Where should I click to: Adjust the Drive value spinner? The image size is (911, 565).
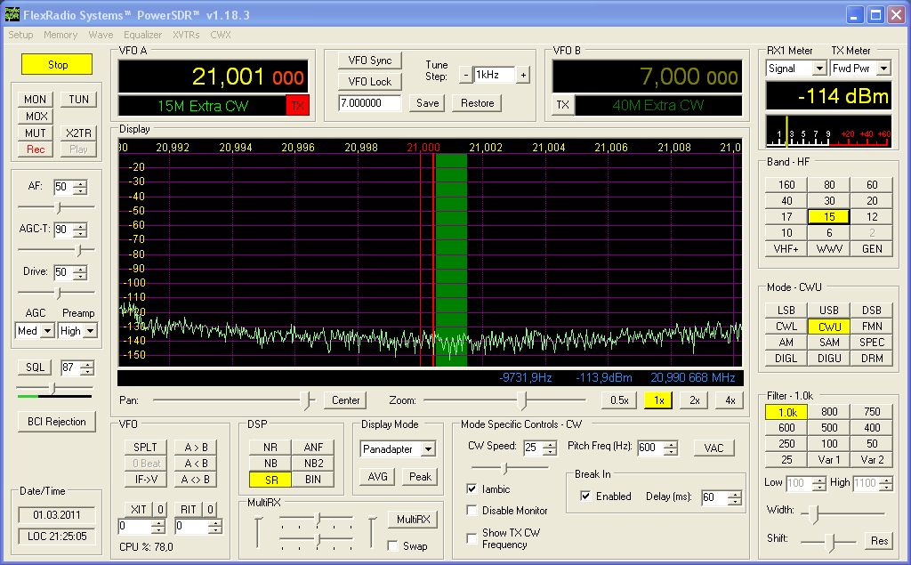click(x=81, y=272)
